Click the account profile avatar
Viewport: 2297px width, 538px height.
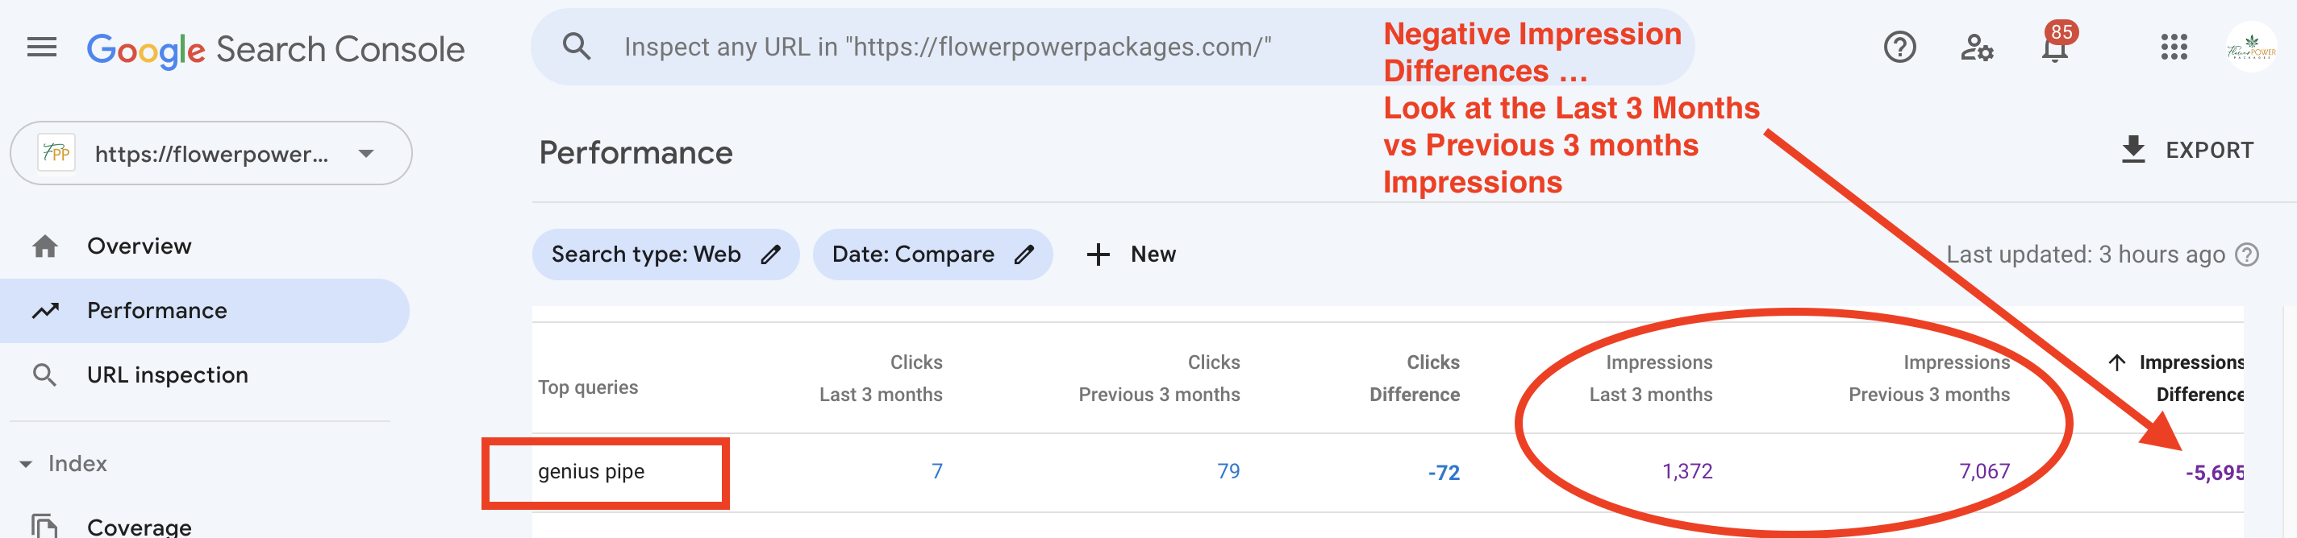(2251, 48)
